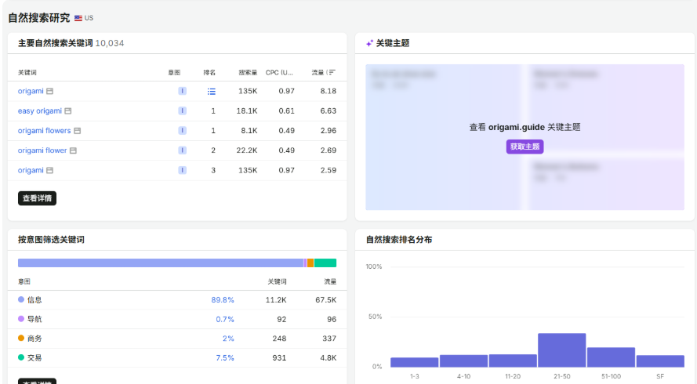Open the origami flower keyword link
This screenshot has height=384, width=697.
[42, 150]
